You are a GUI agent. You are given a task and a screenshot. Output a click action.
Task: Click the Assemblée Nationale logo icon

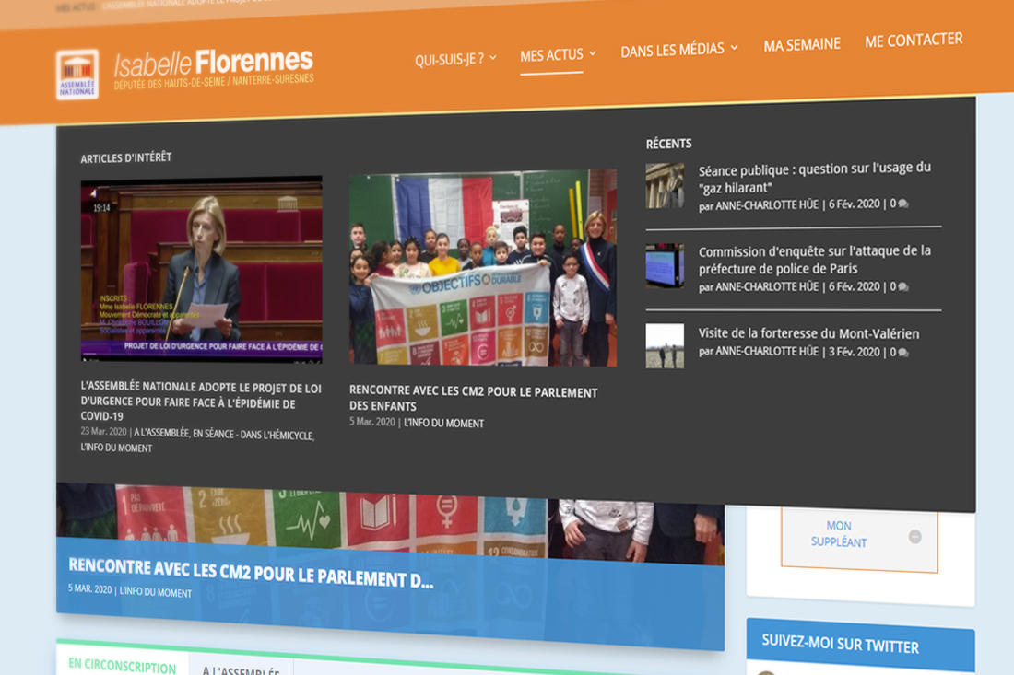tap(77, 75)
